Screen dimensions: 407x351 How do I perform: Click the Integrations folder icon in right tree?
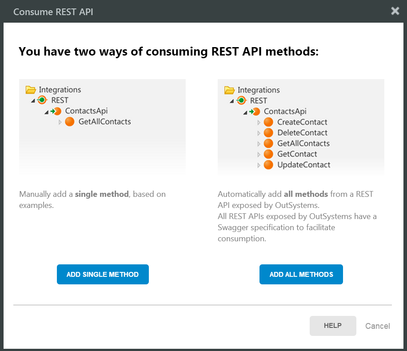[x=229, y=90]
